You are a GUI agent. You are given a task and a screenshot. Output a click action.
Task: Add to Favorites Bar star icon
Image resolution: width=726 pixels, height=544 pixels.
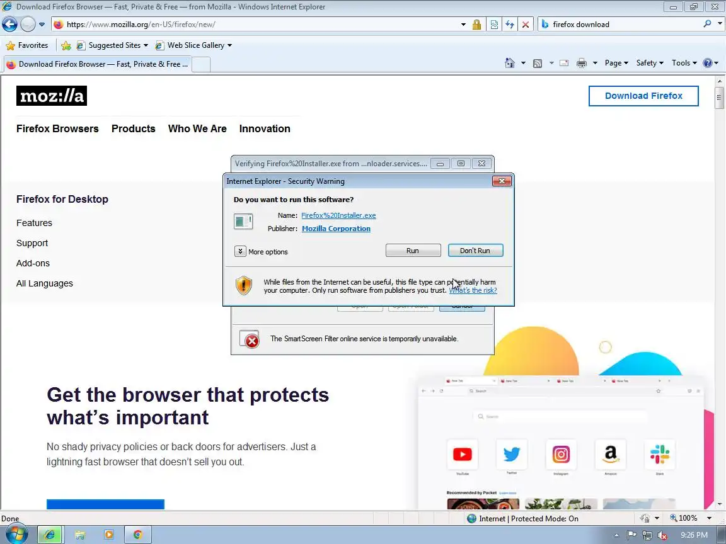pyautogui.click(x=66, y=45)
